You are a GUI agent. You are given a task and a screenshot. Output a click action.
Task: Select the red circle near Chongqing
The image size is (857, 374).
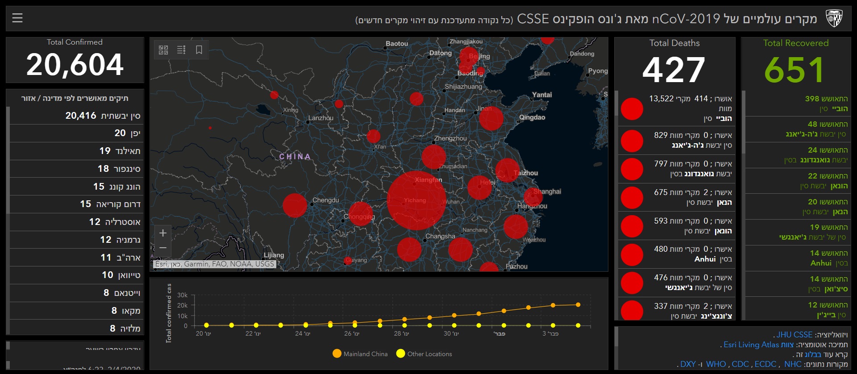pyautogui.click(x=361, y=214)
